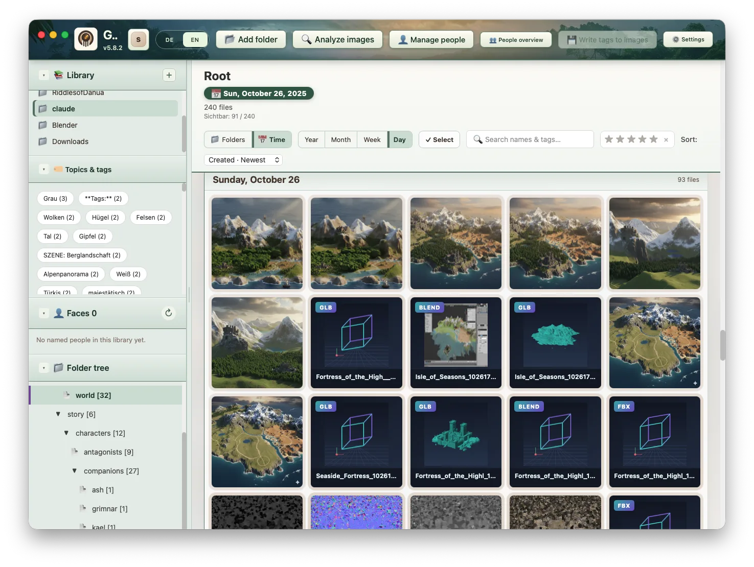
Task: Collapse the Faces section
Action: [x=44, y=313]
